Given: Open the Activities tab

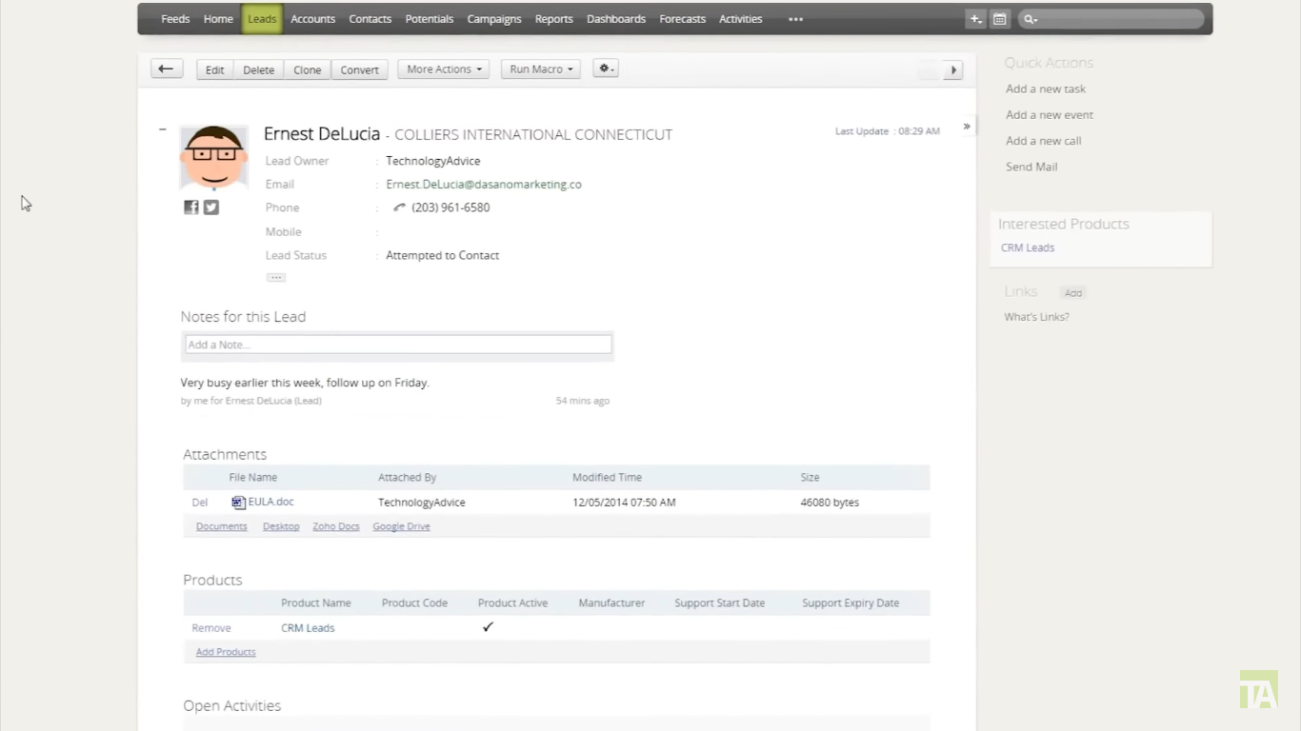Looking at the screenshot, I should 741,19.
